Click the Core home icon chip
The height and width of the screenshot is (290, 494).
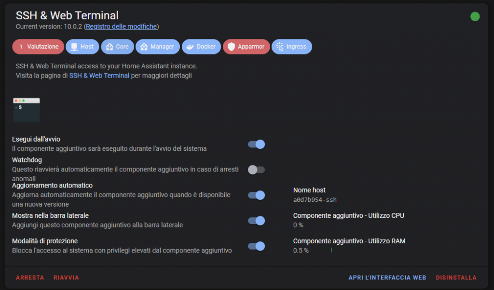(118, 47)
